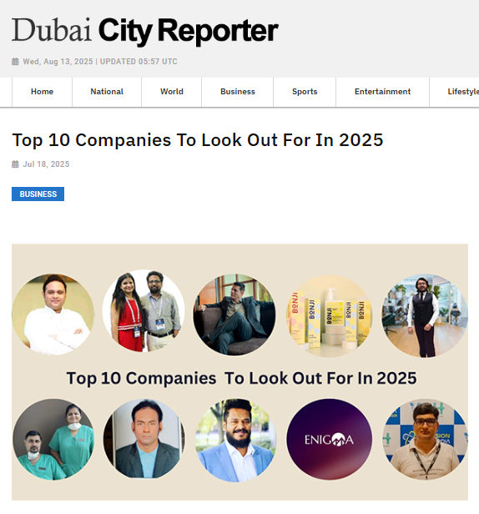
Task: Click the Enigma logo circle
Action: [x=329, y=439]
